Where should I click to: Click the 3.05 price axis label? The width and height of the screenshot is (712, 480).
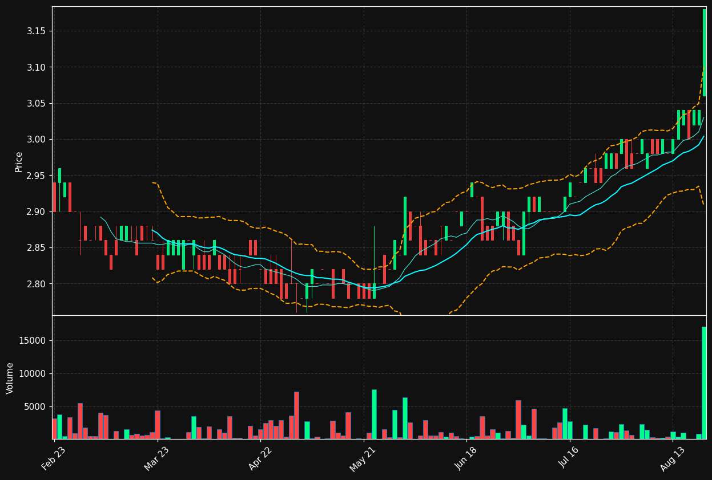(x=36, y=103)
